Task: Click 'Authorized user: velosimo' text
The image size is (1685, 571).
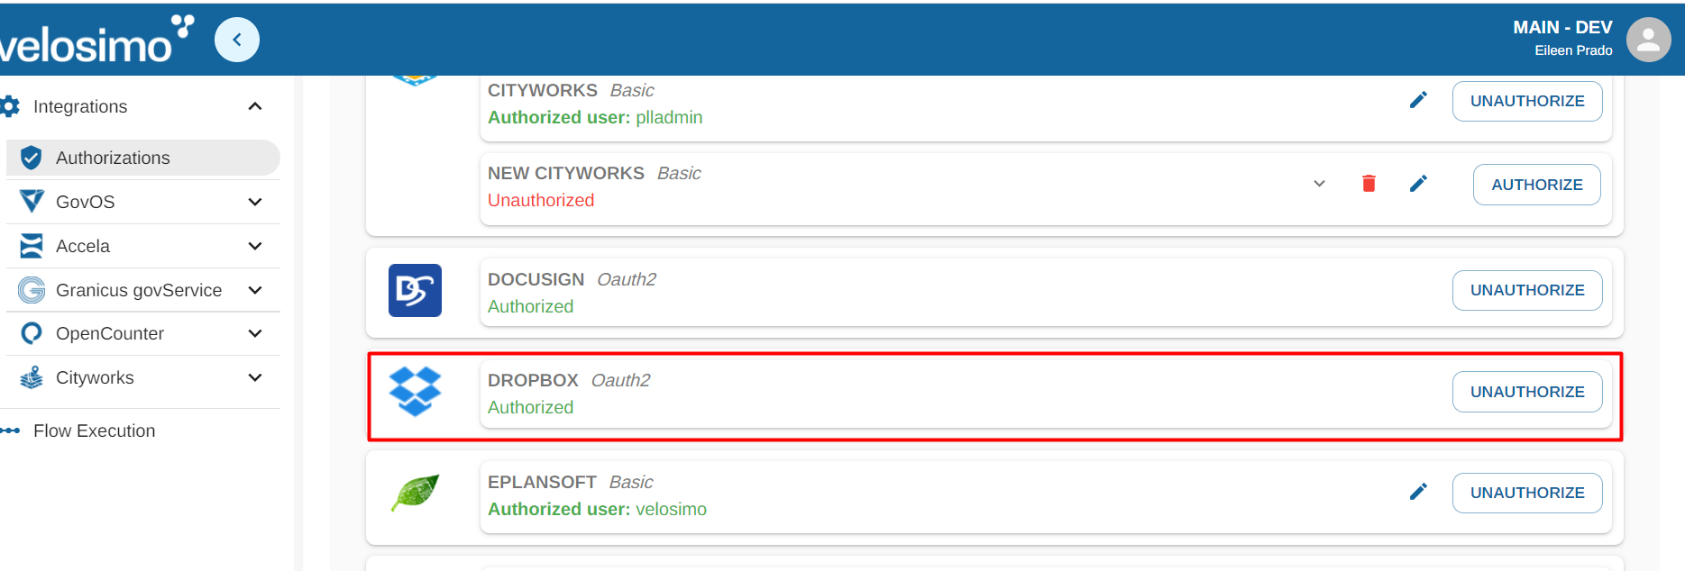Action: (x=597, y=509)
